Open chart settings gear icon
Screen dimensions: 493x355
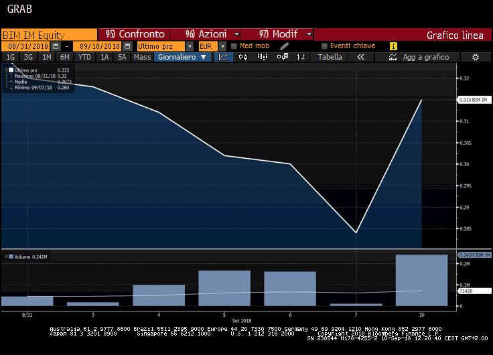[476, 57]
